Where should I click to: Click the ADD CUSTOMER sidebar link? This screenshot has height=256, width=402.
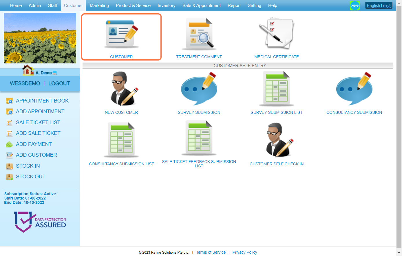coord(36,155)
